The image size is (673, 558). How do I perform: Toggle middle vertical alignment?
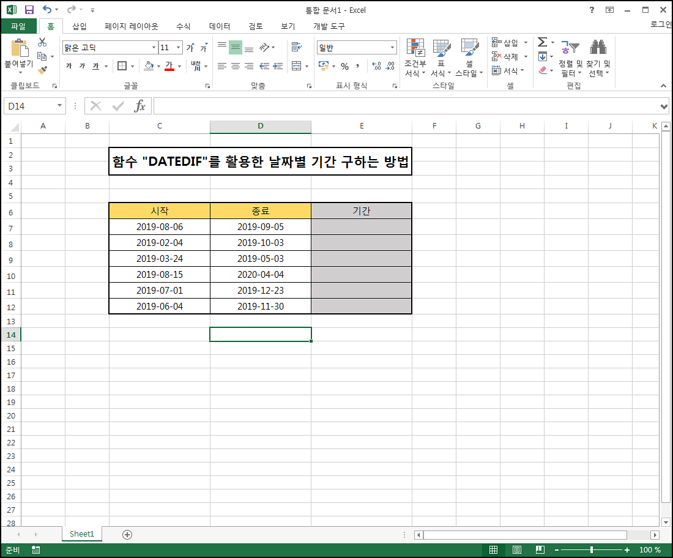point(235,47)
